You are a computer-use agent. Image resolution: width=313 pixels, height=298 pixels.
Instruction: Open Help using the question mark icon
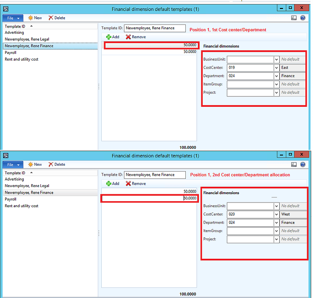[x=303, y=18]
